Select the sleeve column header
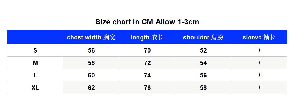The width and height of the screenshot is (299, 102). point(259,37)
